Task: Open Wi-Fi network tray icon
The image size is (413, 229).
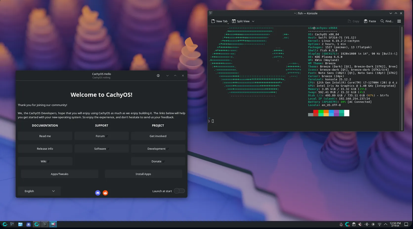Action: click(380, 224)
